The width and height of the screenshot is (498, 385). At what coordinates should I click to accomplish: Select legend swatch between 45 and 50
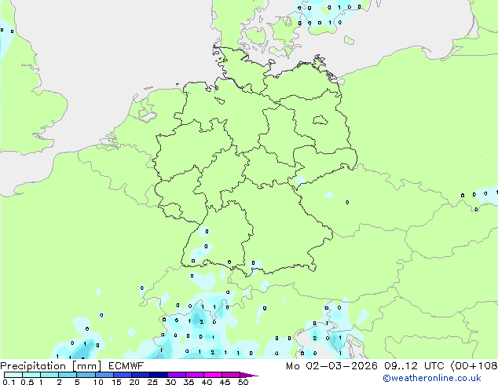point(231,375)
